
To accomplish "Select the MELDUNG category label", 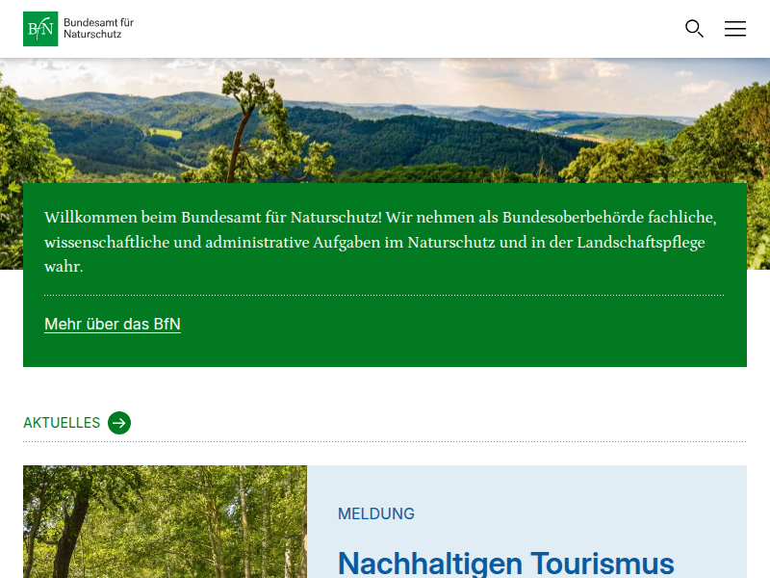I will pyautogui.click(x=376, y=513).
